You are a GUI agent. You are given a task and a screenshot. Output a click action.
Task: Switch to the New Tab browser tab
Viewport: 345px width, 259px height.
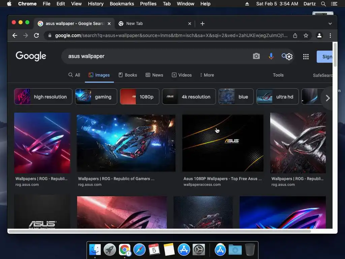155,24
